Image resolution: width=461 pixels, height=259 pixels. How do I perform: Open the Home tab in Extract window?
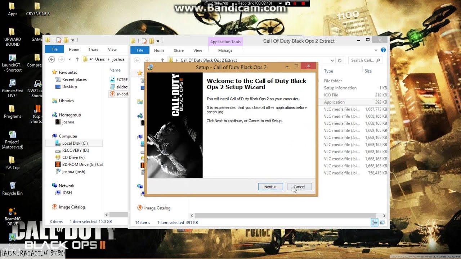[x=159, y=51]
